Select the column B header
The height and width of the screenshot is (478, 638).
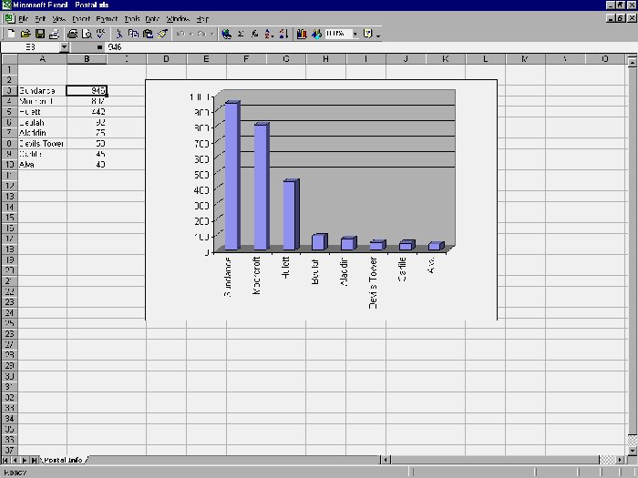[87, 59]
